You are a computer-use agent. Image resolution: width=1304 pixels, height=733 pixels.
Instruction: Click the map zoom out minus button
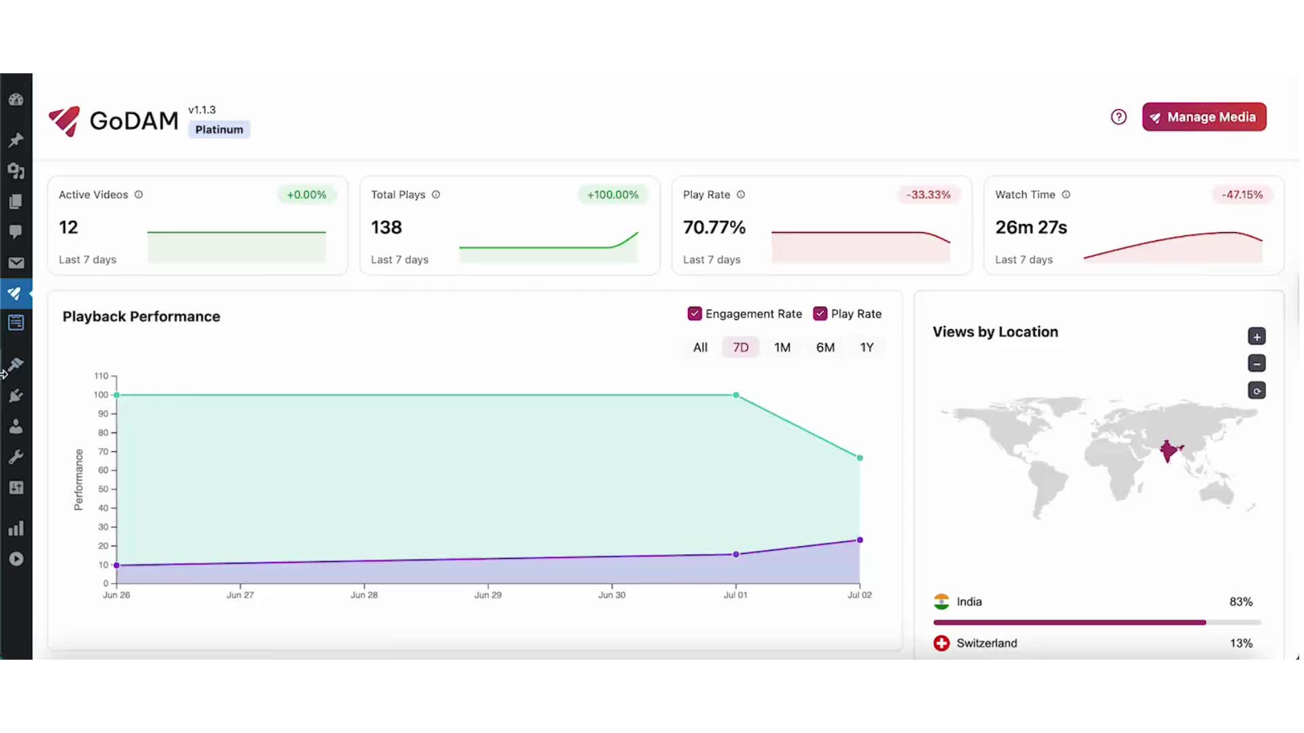pyautogui.click(x=1256, y=364)
